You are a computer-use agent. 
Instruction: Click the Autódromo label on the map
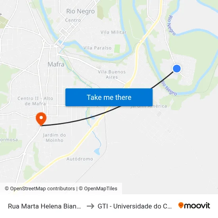click(80, 159)
